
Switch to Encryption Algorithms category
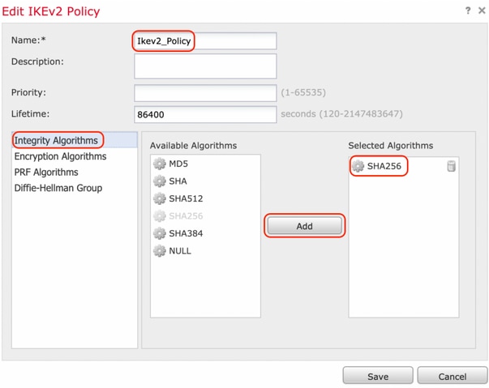60,156
